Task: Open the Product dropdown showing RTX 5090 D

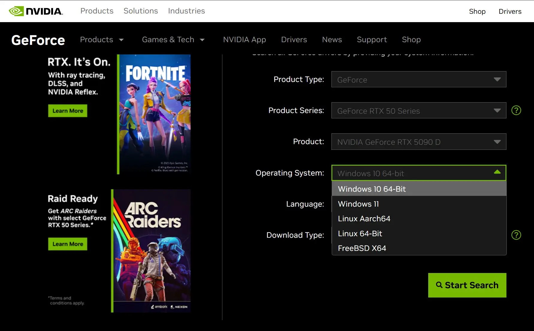Action: point(418,142)
